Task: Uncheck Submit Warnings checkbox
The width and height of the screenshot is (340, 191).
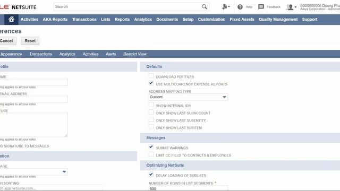Action: click(151, 147)
